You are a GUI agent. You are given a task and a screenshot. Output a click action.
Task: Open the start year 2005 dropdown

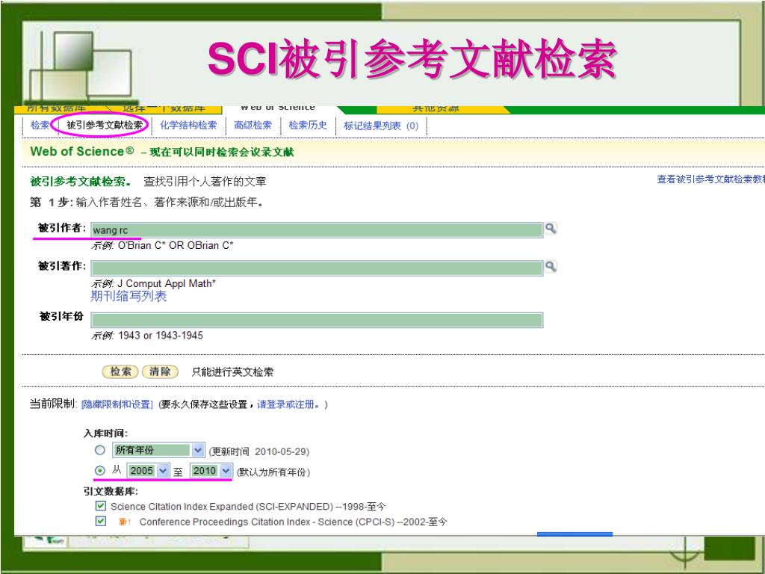(x=149, y=471)
